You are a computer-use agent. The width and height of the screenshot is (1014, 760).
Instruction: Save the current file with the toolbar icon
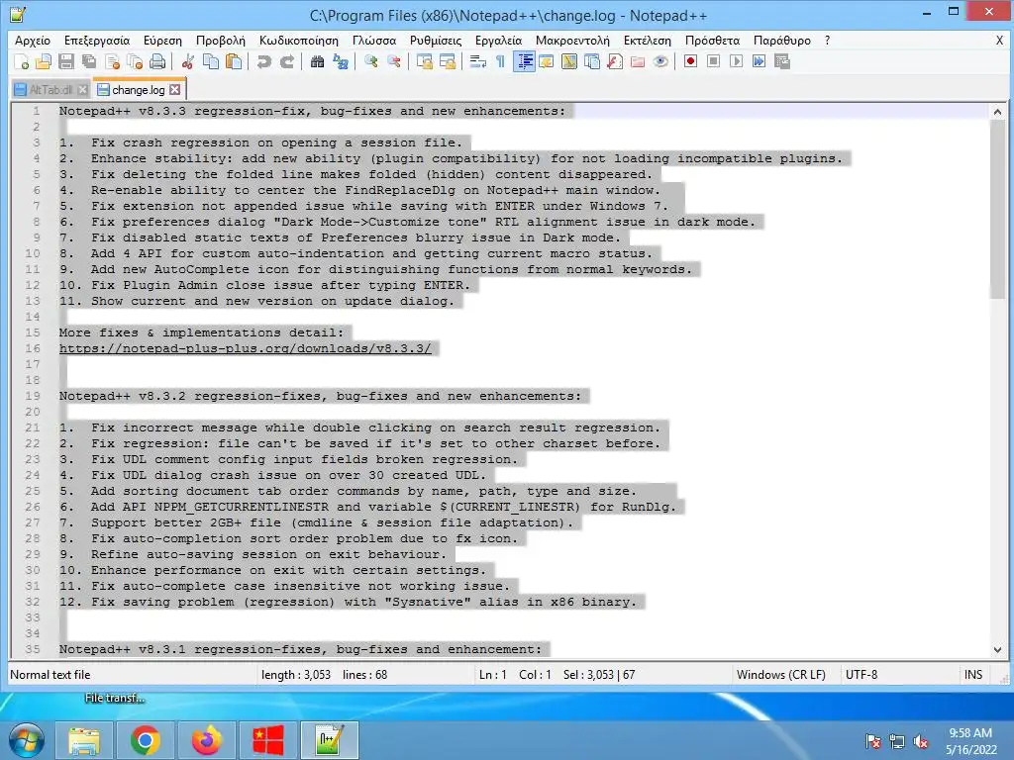[x=66, y=61]
